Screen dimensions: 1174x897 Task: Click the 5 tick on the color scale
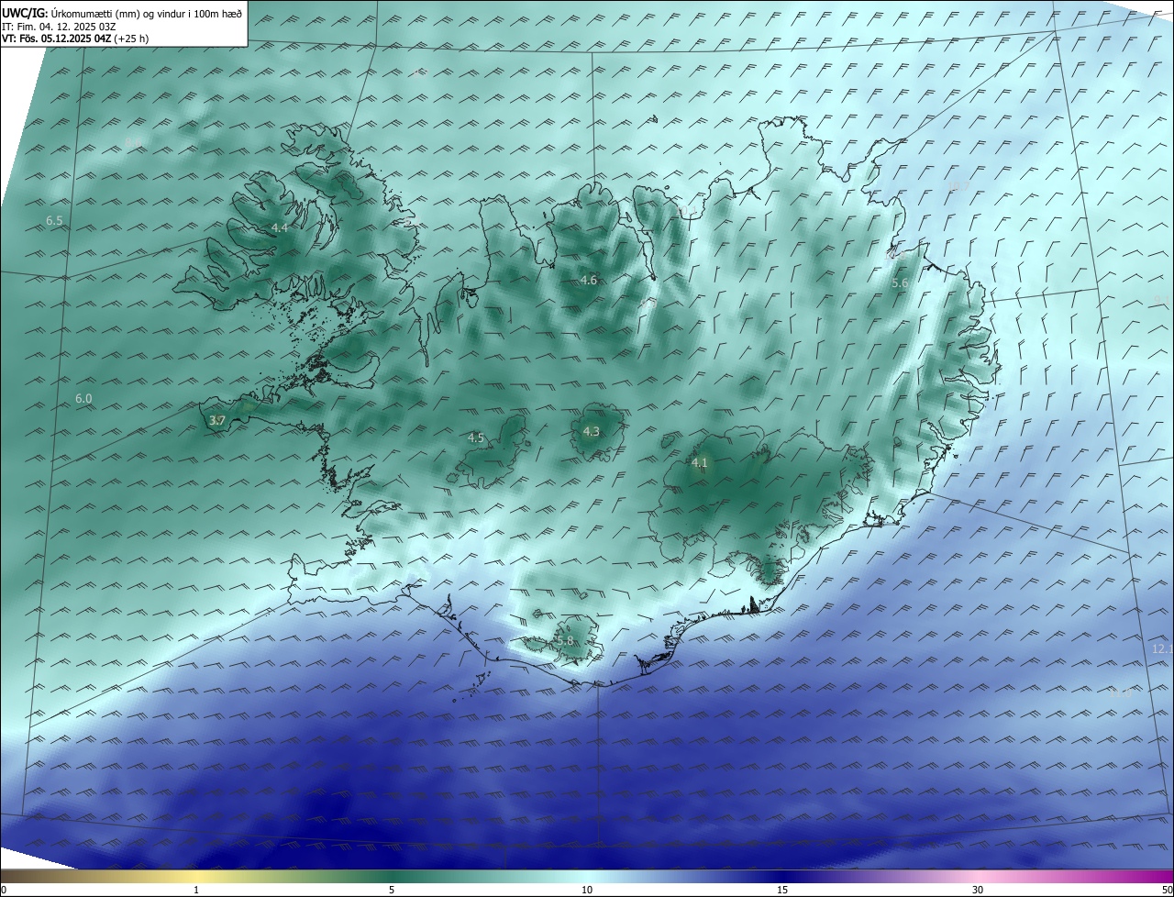click(x=392, y=890)
